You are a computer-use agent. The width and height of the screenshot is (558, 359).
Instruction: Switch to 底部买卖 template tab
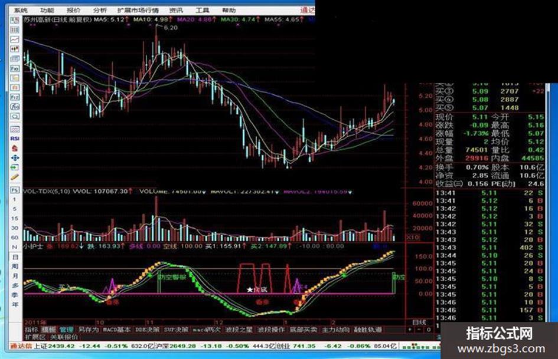tap(303, 330)
